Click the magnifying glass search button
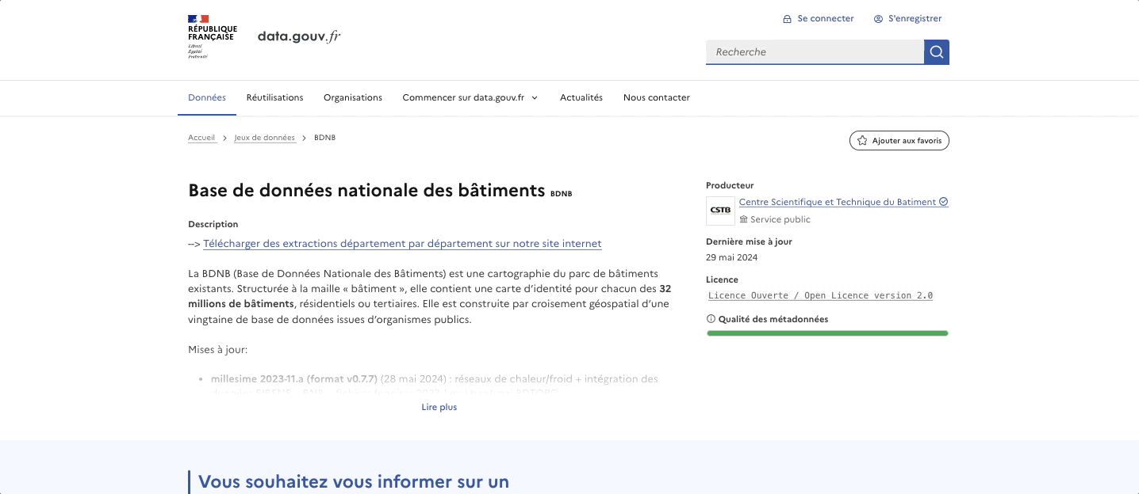This screenshot has width=1139, height=494. click(x=936, y=52)
